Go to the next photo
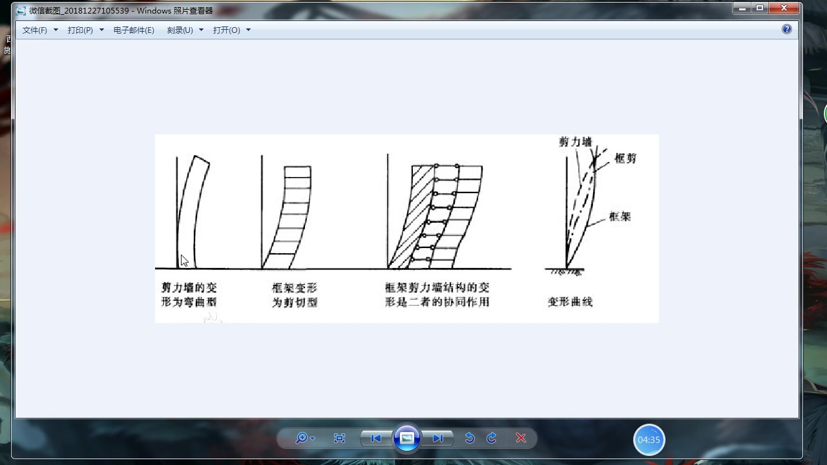Image resolution: width=827 pixels, height=465 pixels. 438,438
